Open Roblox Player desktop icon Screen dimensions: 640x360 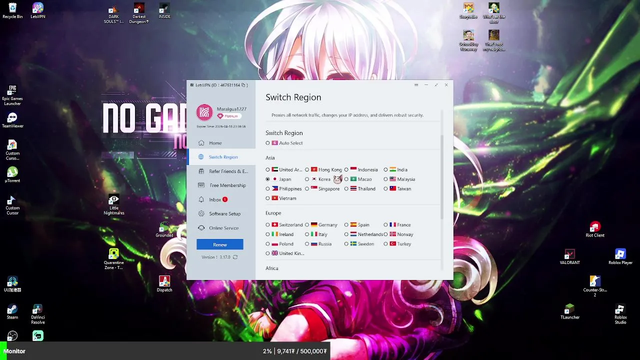[x=620, y=257]
